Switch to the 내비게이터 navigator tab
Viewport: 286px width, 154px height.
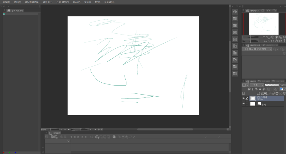click(253, 11)
